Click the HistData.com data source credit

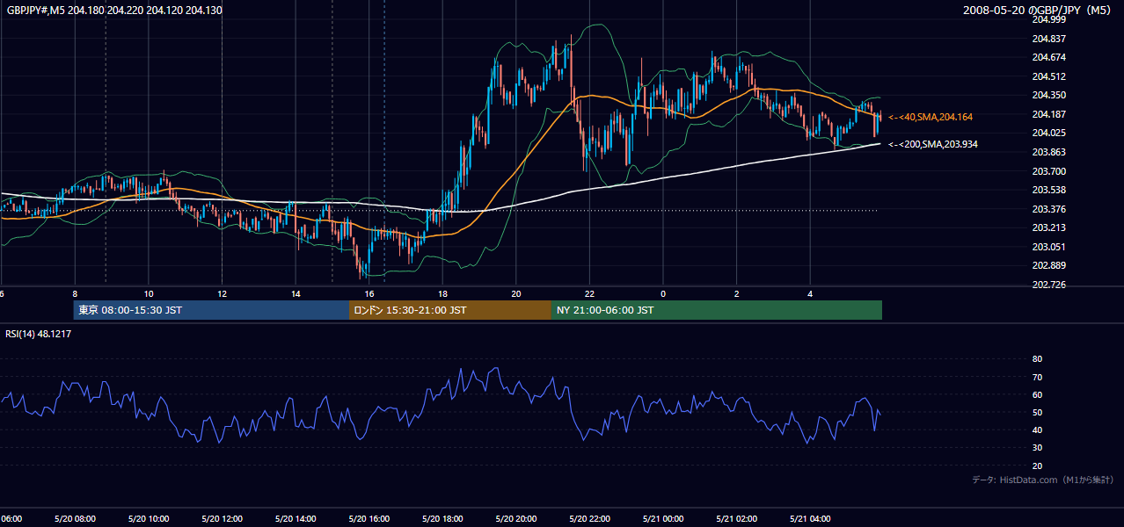(x=1043, y=480)
